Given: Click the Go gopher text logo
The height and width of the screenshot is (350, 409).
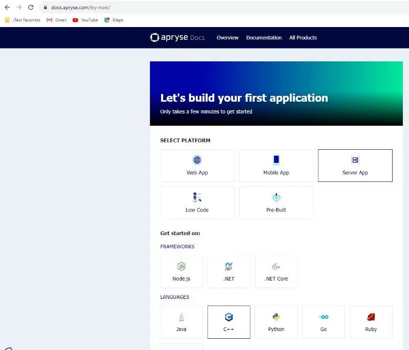Looking at the screenshot, I should 324,317.
